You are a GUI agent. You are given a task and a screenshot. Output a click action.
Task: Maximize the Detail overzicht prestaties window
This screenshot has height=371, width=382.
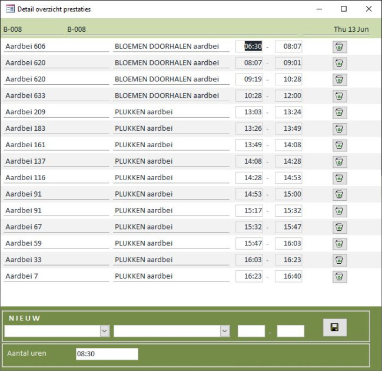[344, 9]
